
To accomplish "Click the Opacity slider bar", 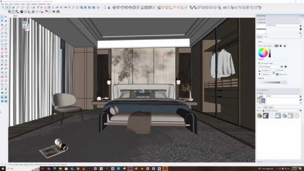I will (269, 83).
